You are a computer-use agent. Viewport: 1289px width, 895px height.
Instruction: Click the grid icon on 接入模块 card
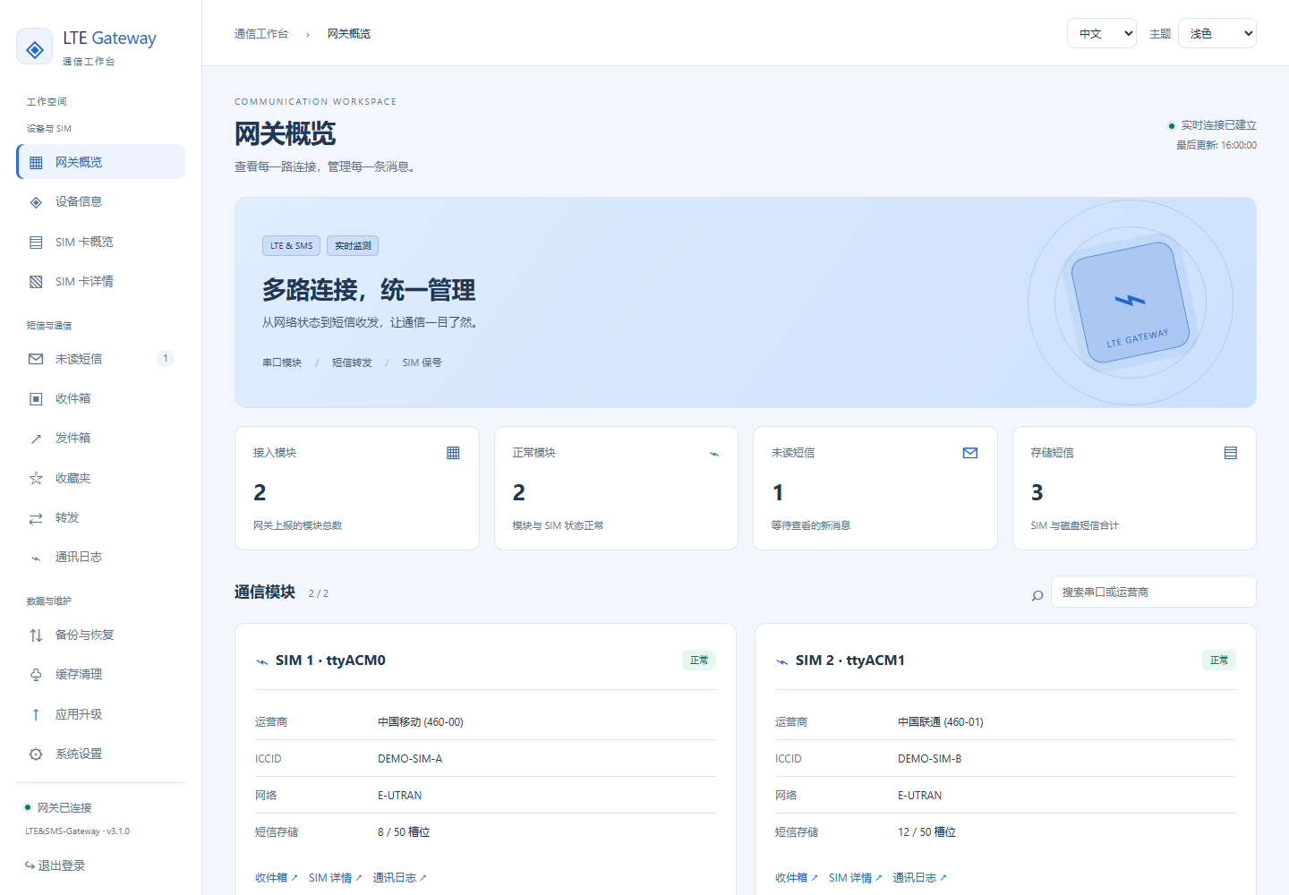(x=453, y=453)
